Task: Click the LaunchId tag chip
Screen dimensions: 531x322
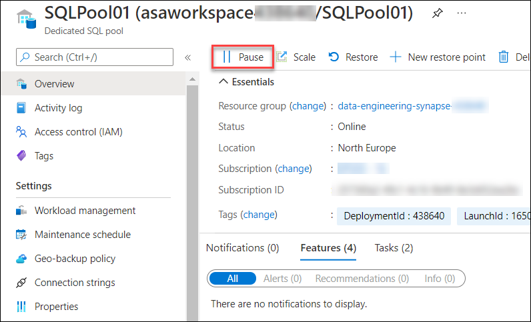Action: pyautogui.click(x=494, y=216)
